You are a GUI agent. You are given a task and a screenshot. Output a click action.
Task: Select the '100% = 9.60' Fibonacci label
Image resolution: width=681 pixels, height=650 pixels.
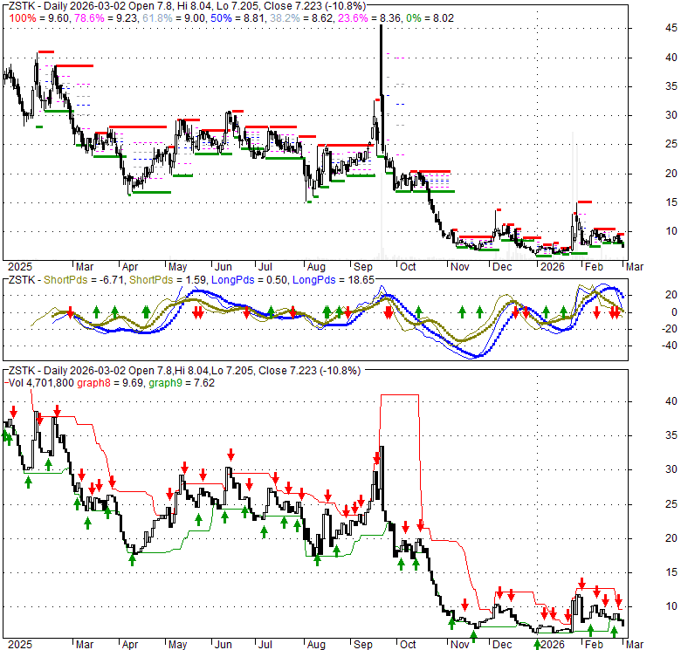(38, 18)
